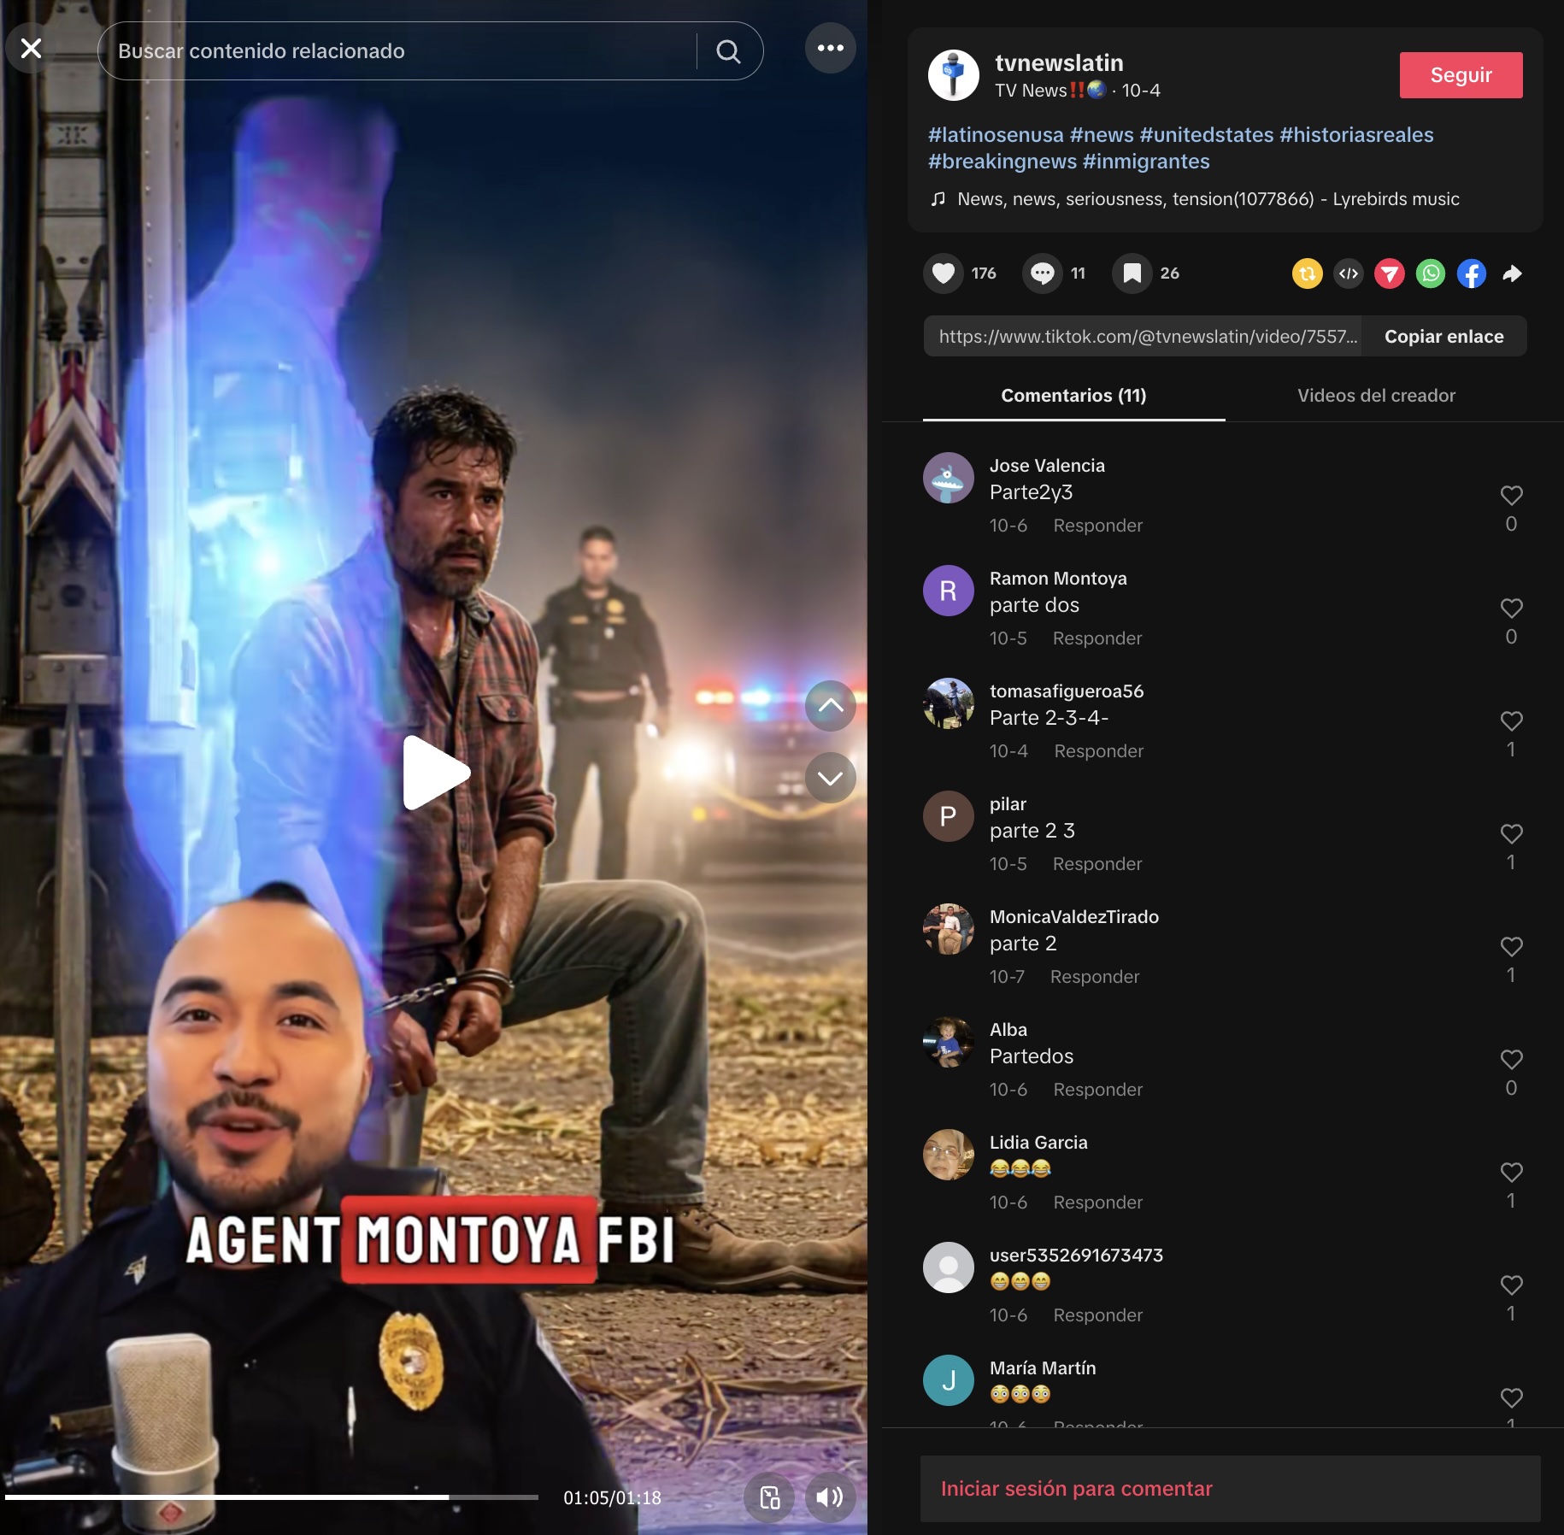Expand more share options arrow
Viewport: 1564px width, 1535px height.
pyautogui.click(x=1512, y=273)
